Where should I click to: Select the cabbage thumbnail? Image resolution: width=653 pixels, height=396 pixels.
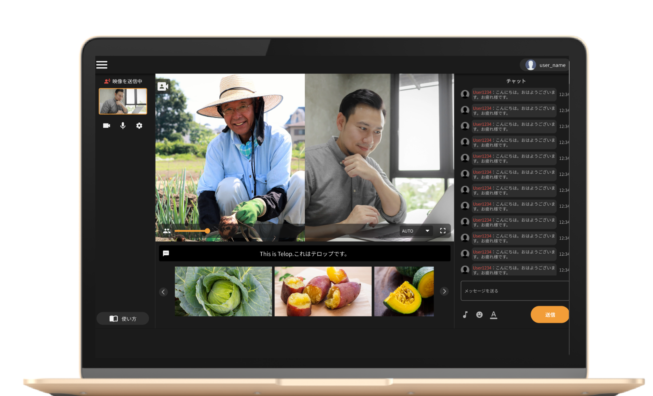click(x=223, y=291)
